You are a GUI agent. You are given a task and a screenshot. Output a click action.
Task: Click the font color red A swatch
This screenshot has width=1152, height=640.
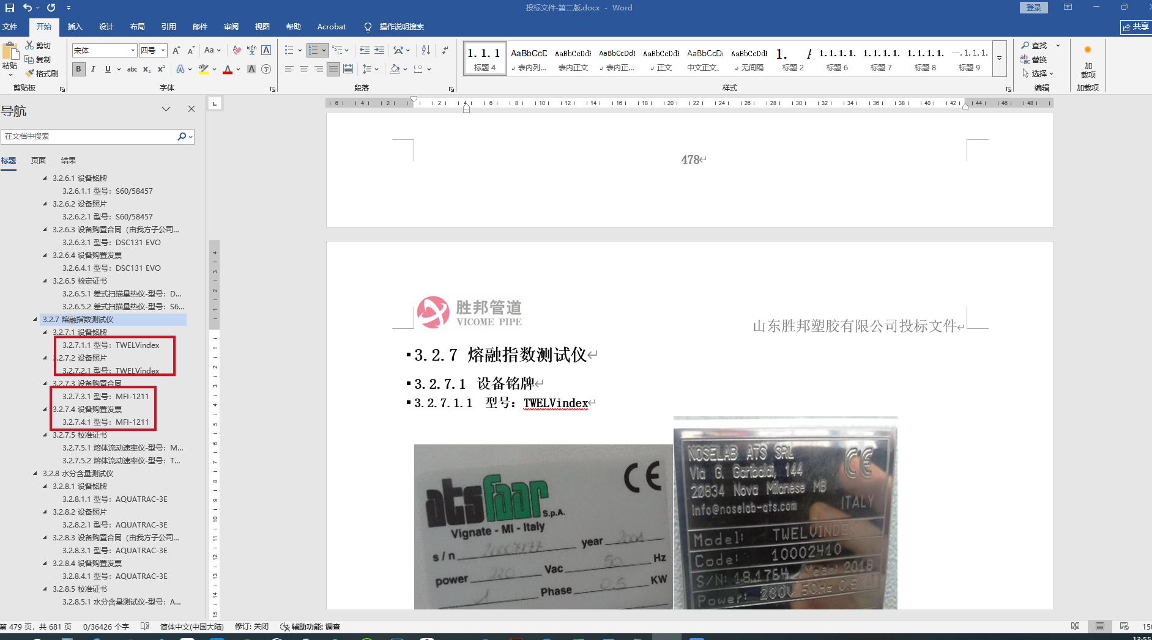[228, 69]
